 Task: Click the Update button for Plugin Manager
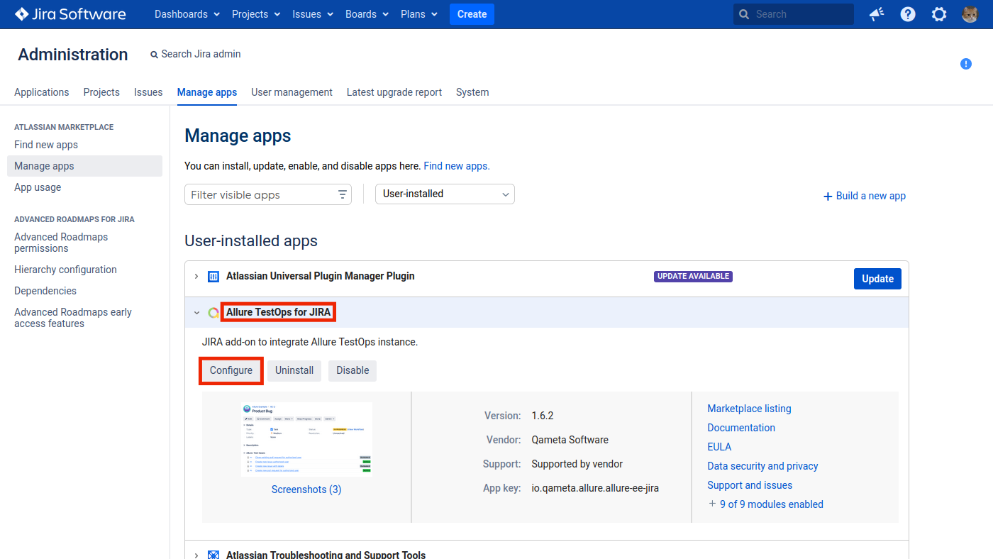(877, 279)
